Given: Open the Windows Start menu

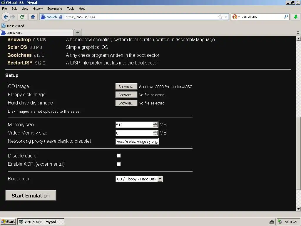Looking at the screenshot, I should click(x=8, y=222).
